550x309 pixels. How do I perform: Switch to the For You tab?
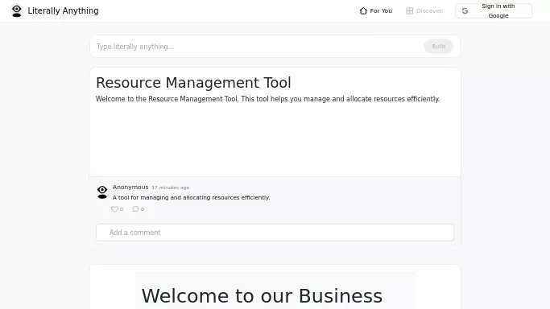tap(376, 10)
